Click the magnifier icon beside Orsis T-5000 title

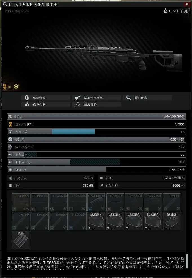click(x=5, y=4)
